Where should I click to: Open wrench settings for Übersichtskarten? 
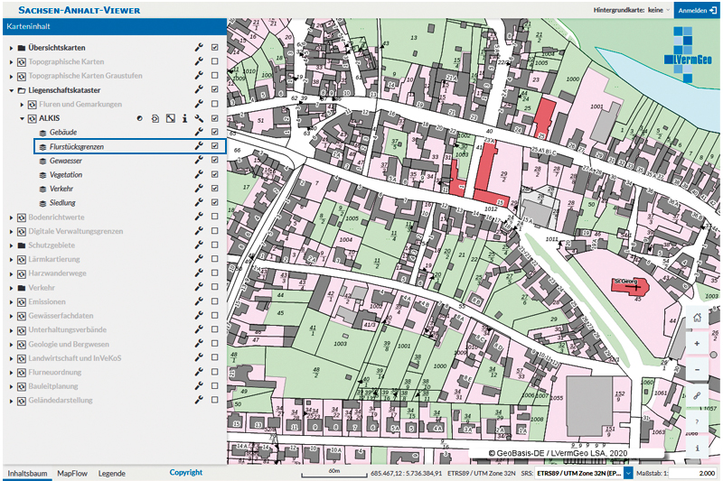199,48
